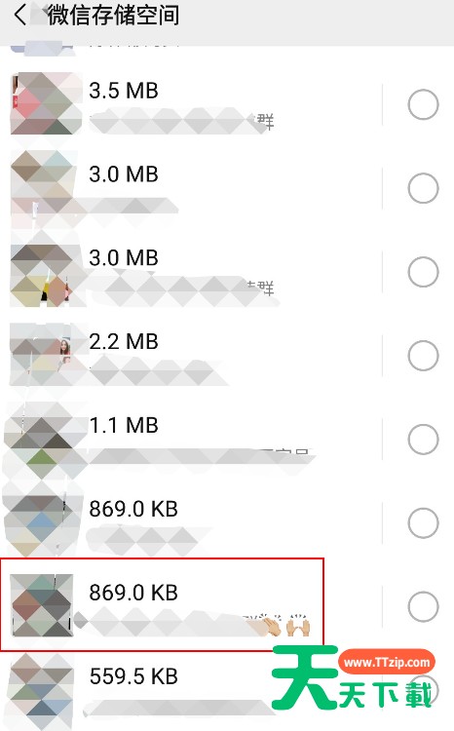Select the 2.2 MB chat radio button

(423, 355)
